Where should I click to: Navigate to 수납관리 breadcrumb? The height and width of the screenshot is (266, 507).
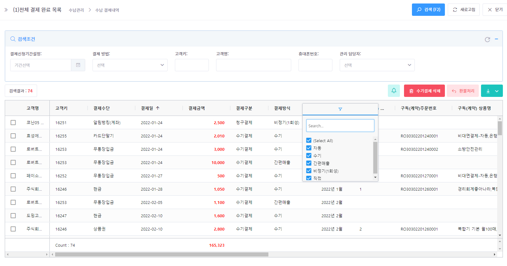point(76,10)
